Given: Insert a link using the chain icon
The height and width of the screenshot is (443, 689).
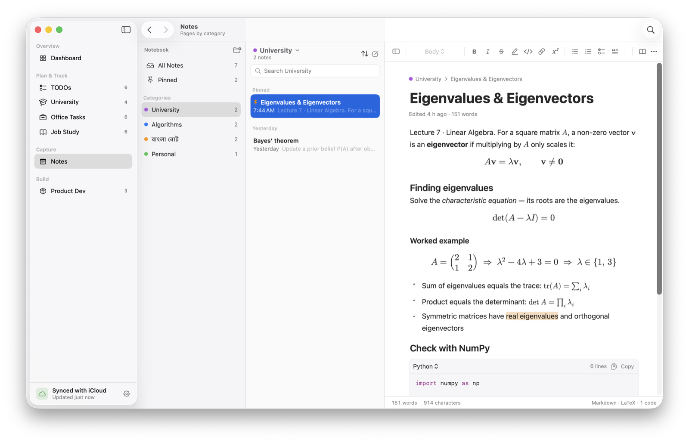Looking at the screenshot, I should tap(542, 52).
